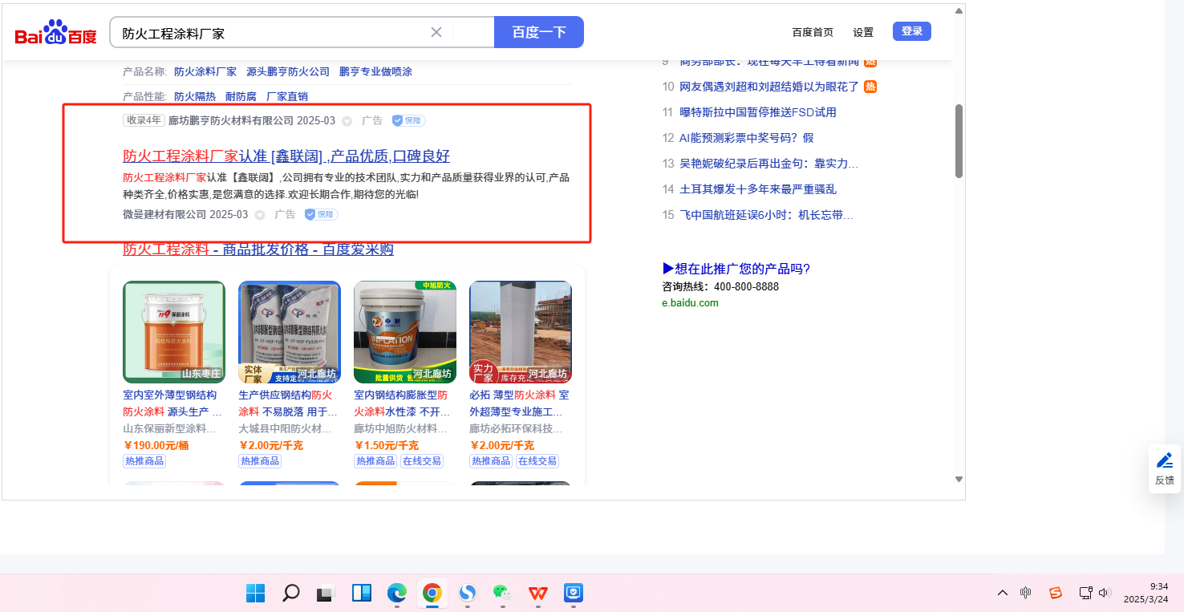
Task: Click the 耐防腐 product feature link
Action: 241,96
